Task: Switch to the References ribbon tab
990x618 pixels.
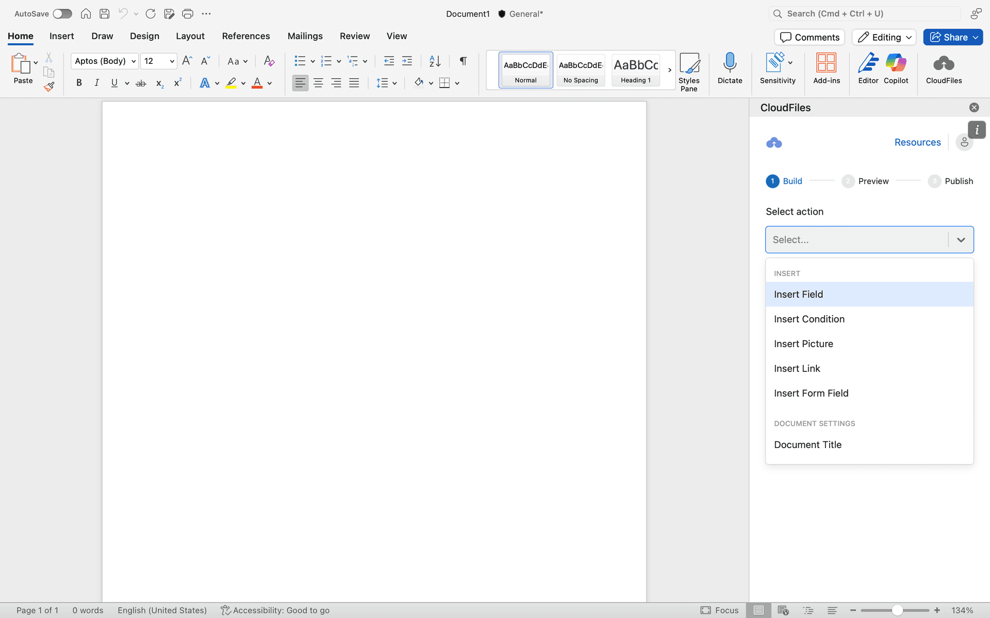Action: tap(245, 36)
